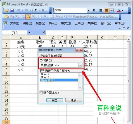This screenshot has width=133, height=124.
Task: Click the Undo toolbar icon
Action: [x=19, y=10]
